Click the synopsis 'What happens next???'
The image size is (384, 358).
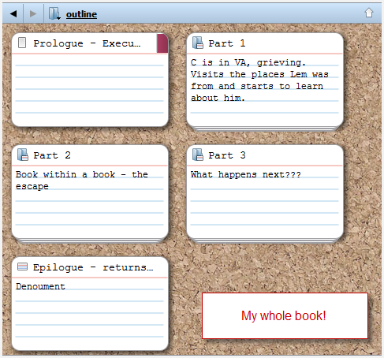coord(246,174)
